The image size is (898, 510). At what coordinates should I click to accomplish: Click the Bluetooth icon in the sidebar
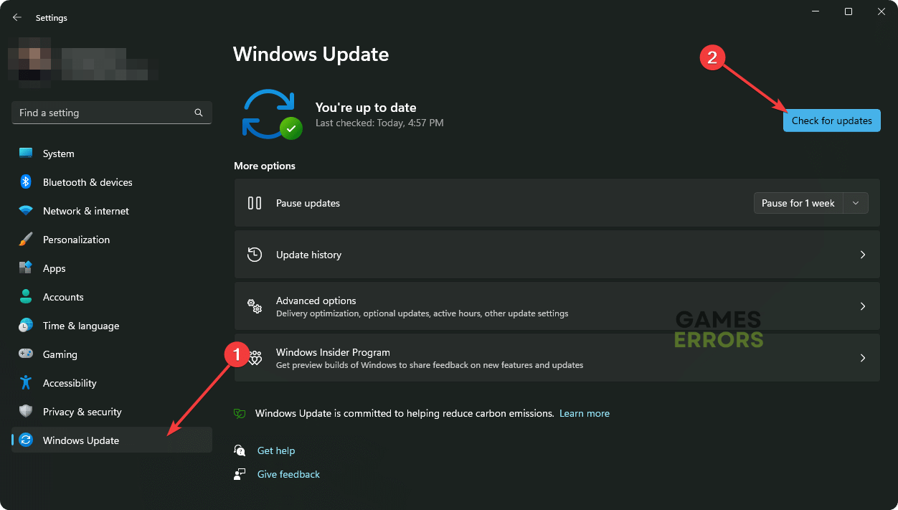(x=26, y=182)
